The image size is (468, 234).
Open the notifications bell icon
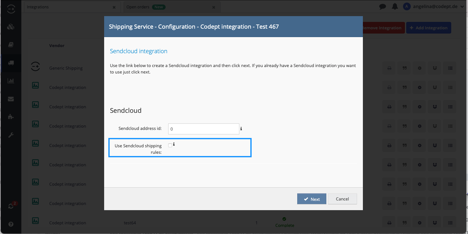[x=395, y=7]
